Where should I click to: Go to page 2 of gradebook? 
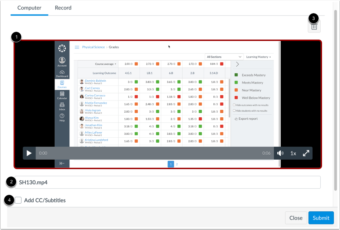point(177,164)
